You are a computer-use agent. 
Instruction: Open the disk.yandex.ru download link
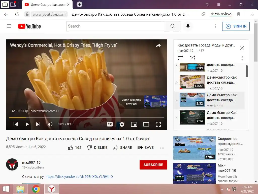(79, 177)
